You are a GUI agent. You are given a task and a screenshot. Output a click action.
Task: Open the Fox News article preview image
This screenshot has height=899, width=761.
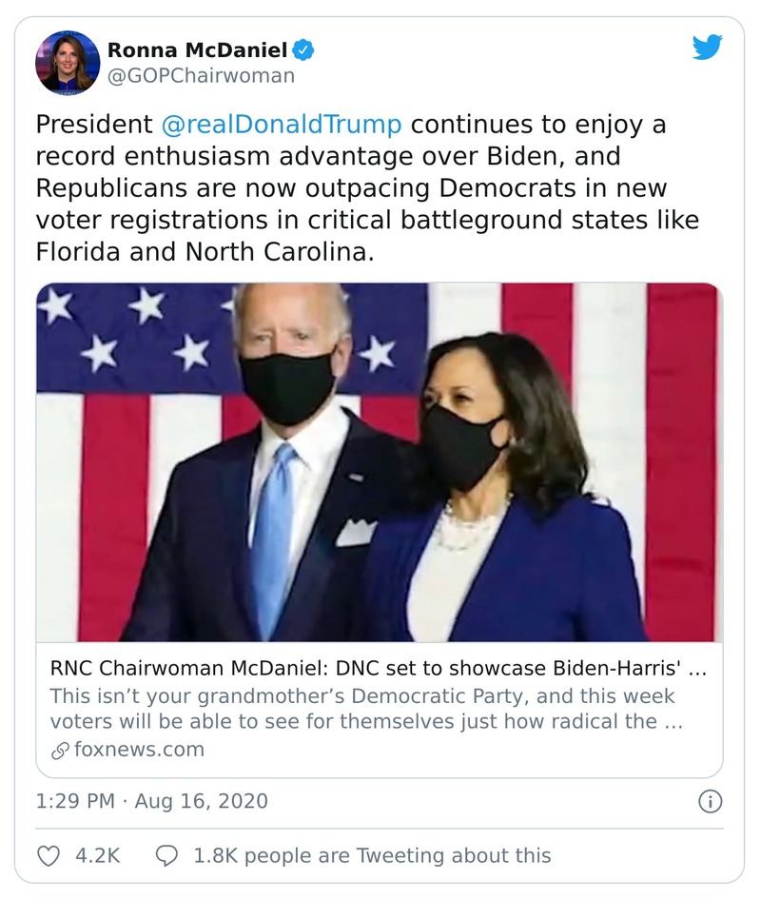pos(379,461)
